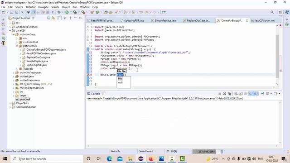Image resolution: width=290 pixels, height=163 pixels.
Task: Open the Navigate menu
Action: tap(43, 7)
